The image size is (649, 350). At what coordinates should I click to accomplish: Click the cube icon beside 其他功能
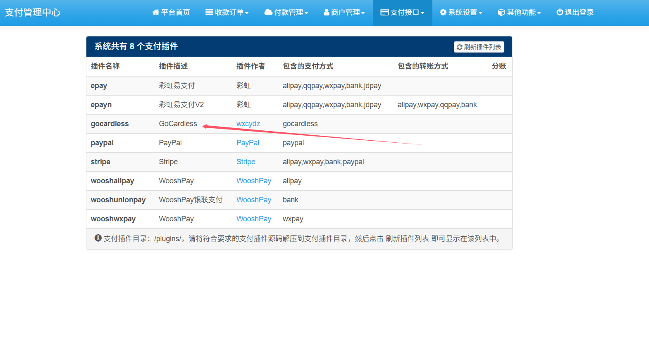coord(501,12)
